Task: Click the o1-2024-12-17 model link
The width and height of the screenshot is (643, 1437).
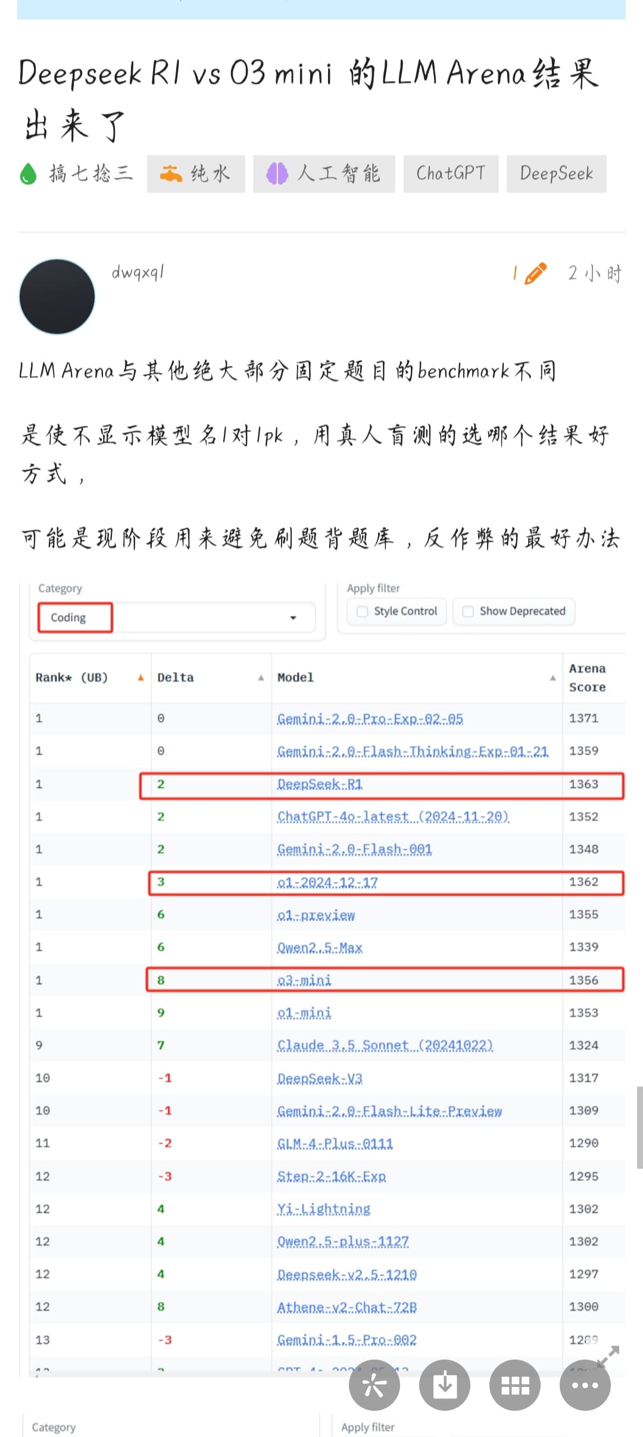Action: [327, 882]
